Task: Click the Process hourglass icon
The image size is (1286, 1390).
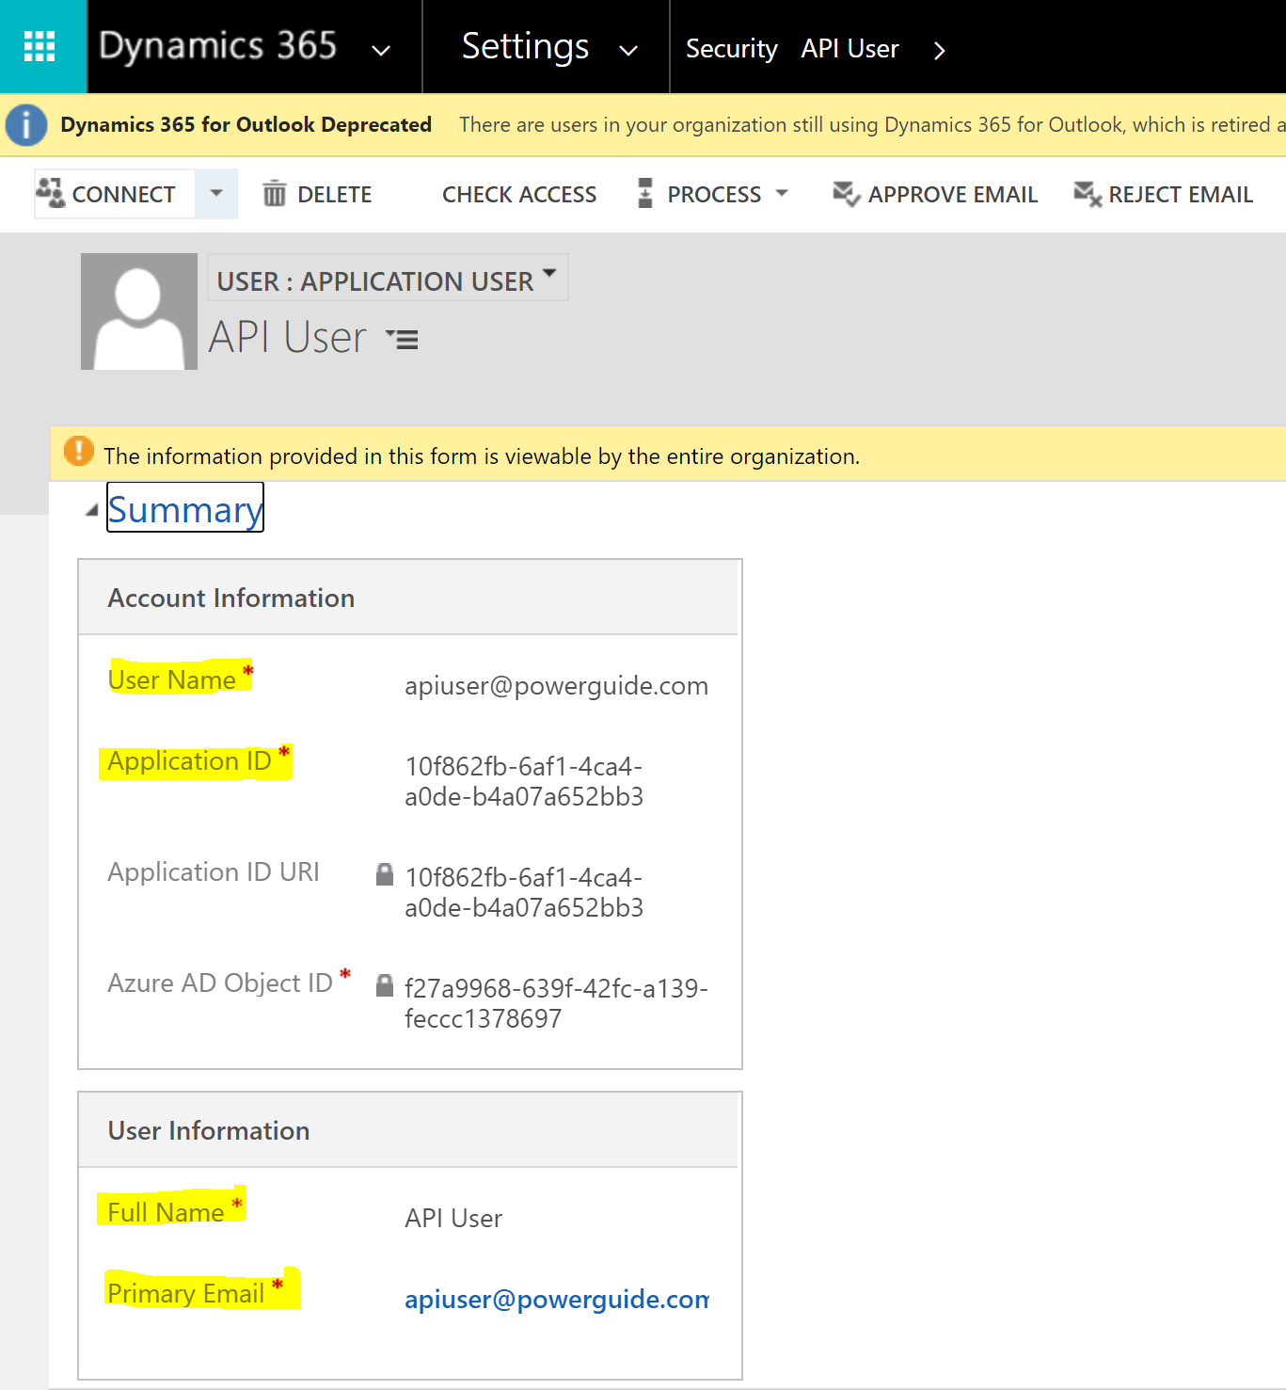Action: [x=644, y=193]
